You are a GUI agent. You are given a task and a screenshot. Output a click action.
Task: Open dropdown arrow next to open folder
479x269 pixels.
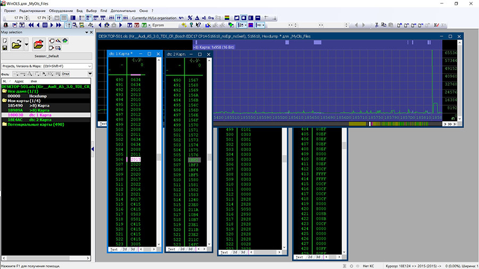27,45
